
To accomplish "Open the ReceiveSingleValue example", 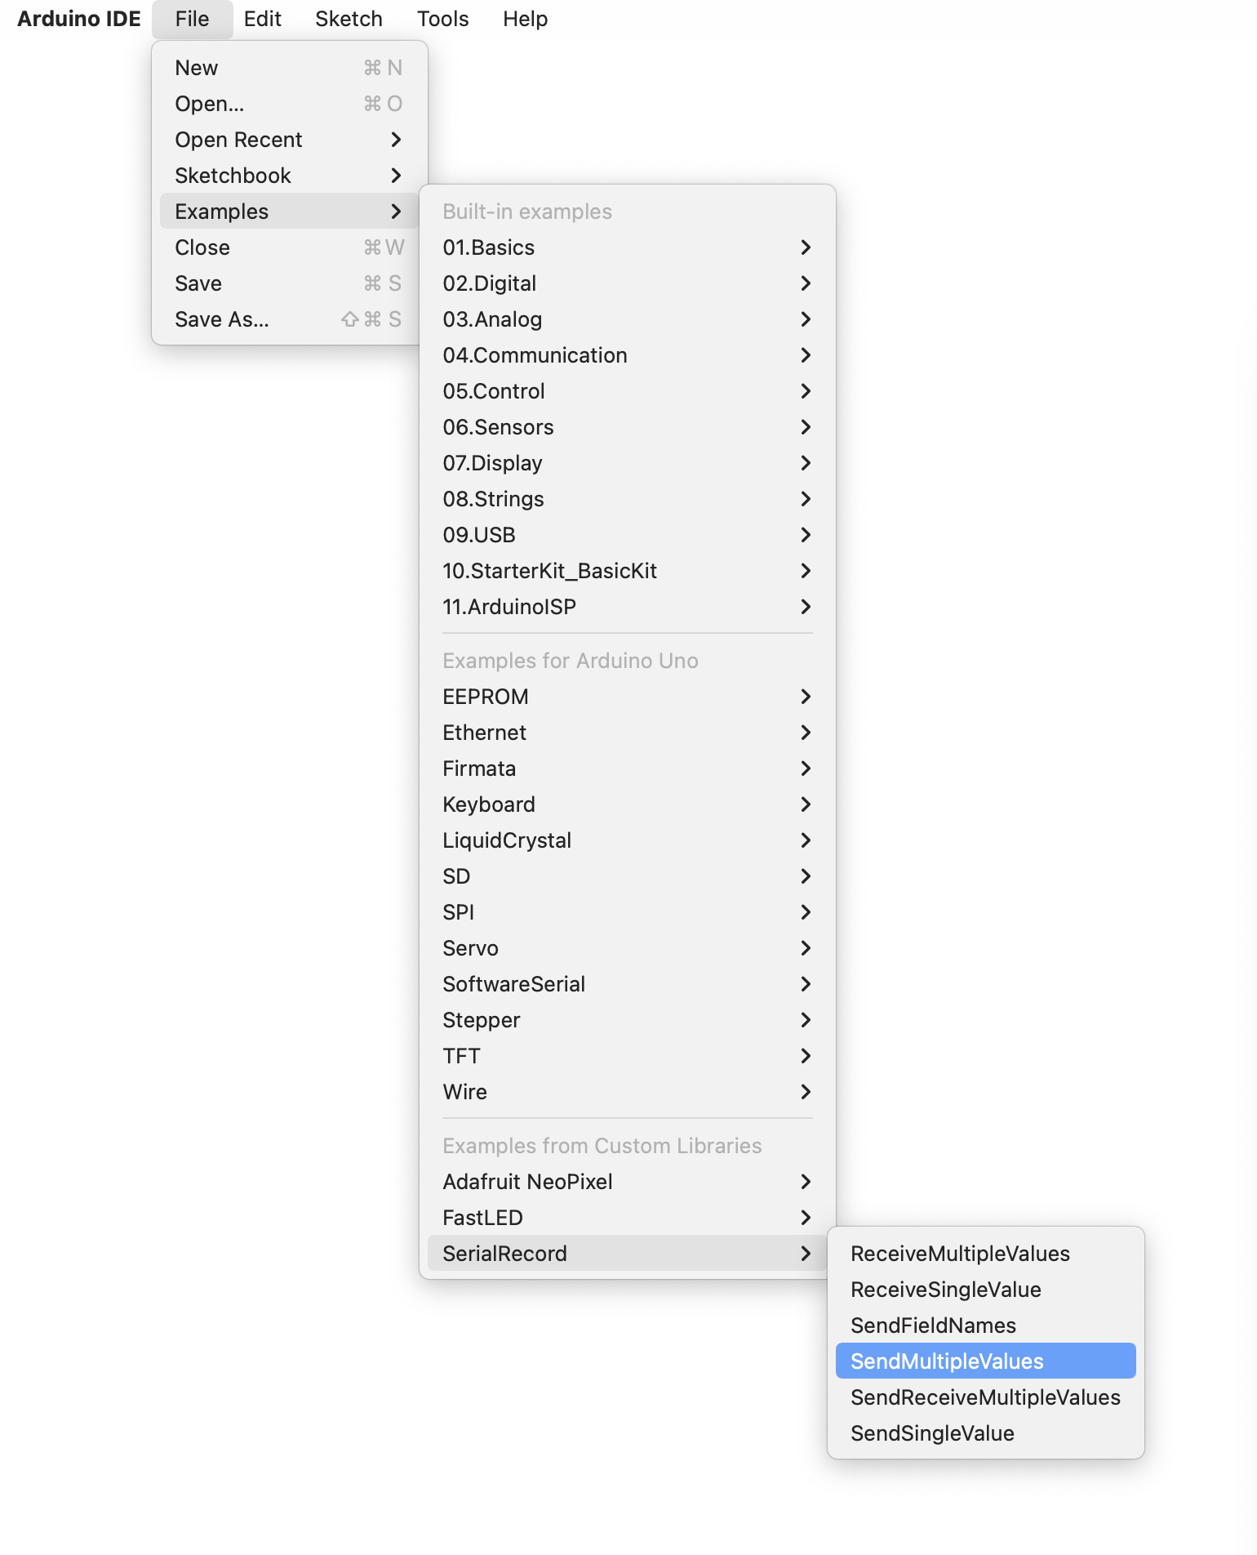I will [985, 1290].
